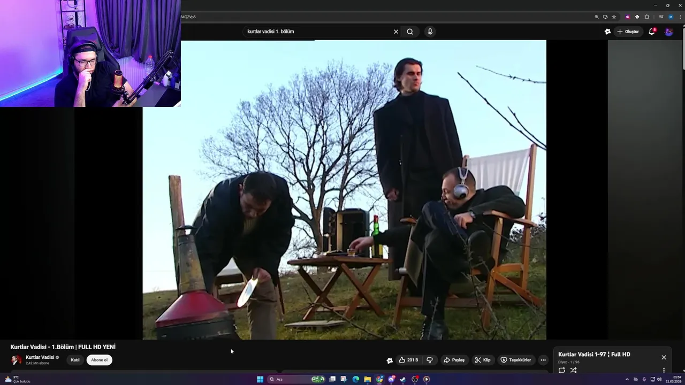
Task: Dislike the video
Action: click(x=429, y=360)
